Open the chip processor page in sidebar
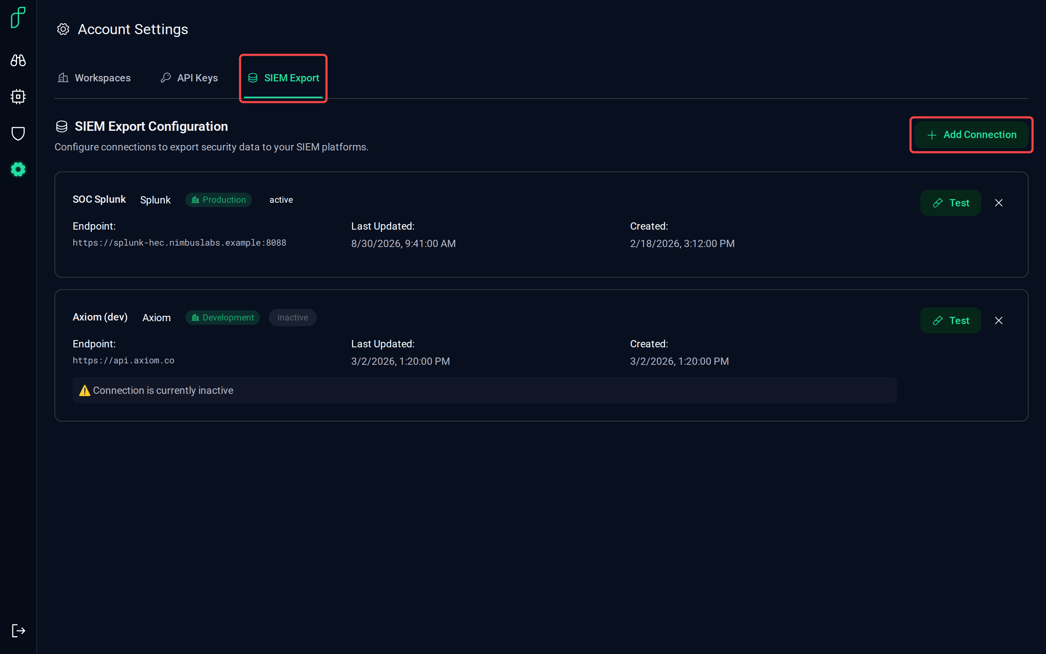The image size is (1046, 654). click(18, 96)
